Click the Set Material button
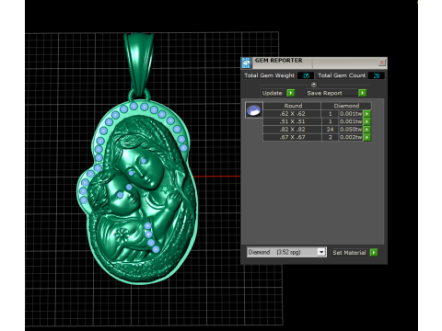The image size is (442, 331). [350, 253]
